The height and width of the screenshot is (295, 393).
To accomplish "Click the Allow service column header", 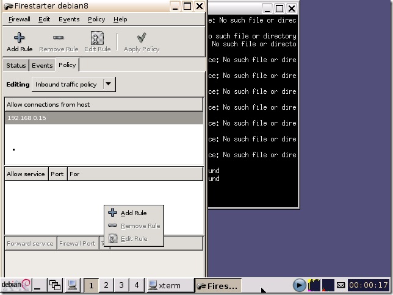I will (x=26, y=174).
